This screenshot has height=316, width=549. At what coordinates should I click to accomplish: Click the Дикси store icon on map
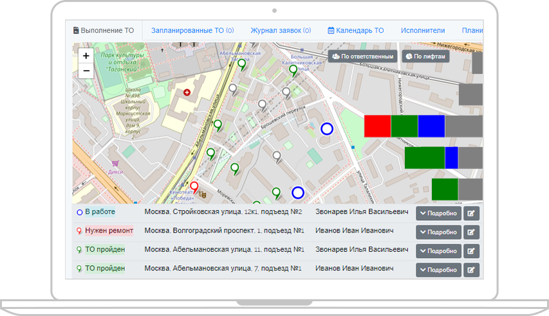[115, 164]
